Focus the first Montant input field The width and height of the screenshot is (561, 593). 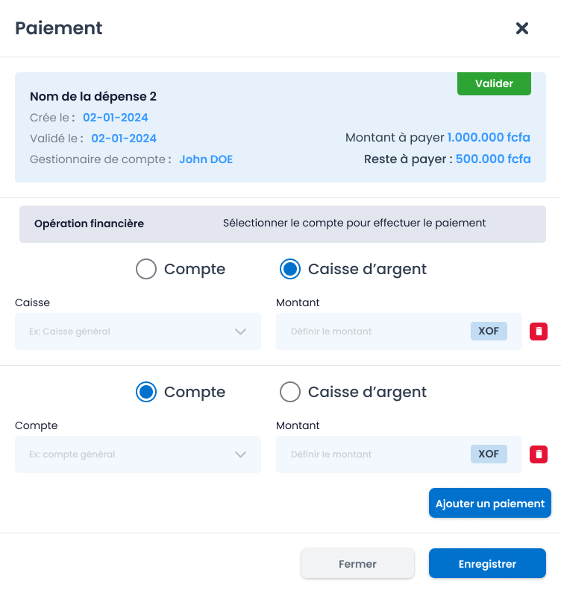[x=373, y=332]
